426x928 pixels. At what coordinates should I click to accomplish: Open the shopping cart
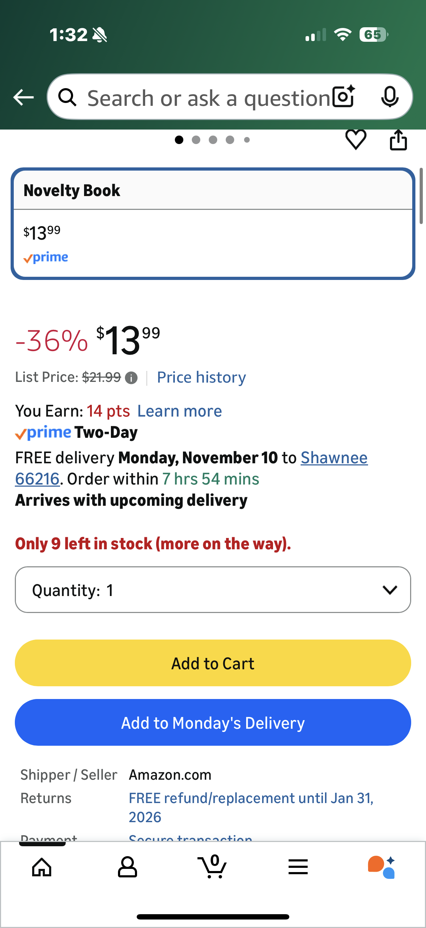point(212,866)
